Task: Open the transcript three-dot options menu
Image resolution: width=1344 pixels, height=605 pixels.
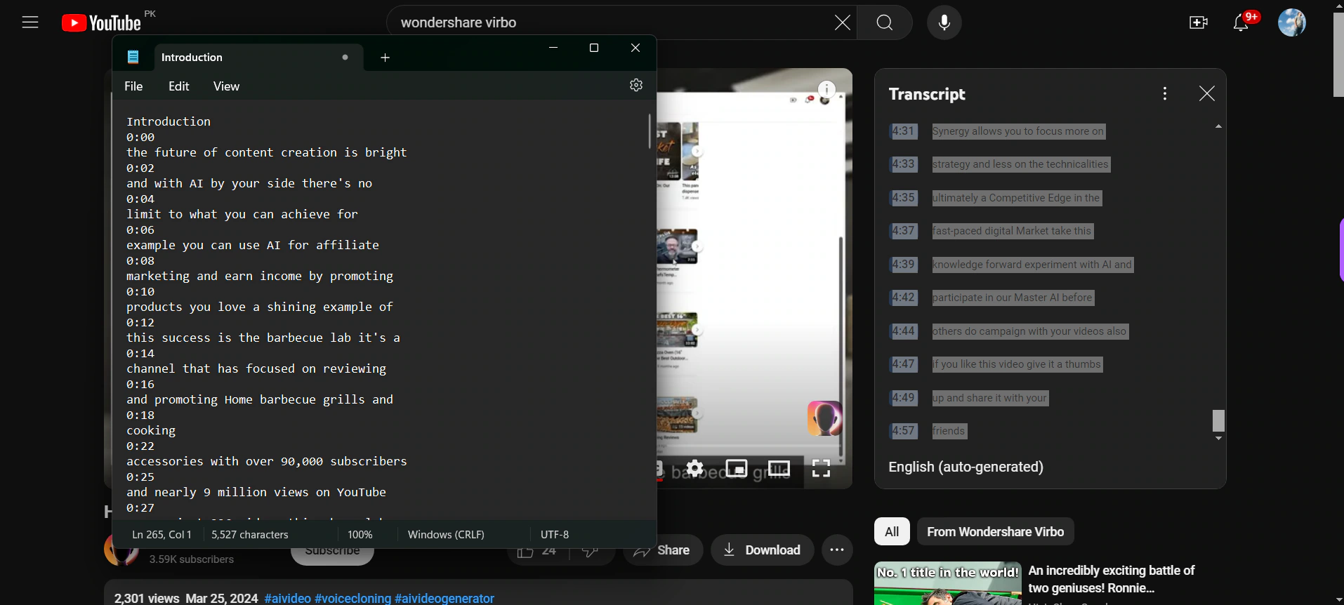Action: point(1165,93)
